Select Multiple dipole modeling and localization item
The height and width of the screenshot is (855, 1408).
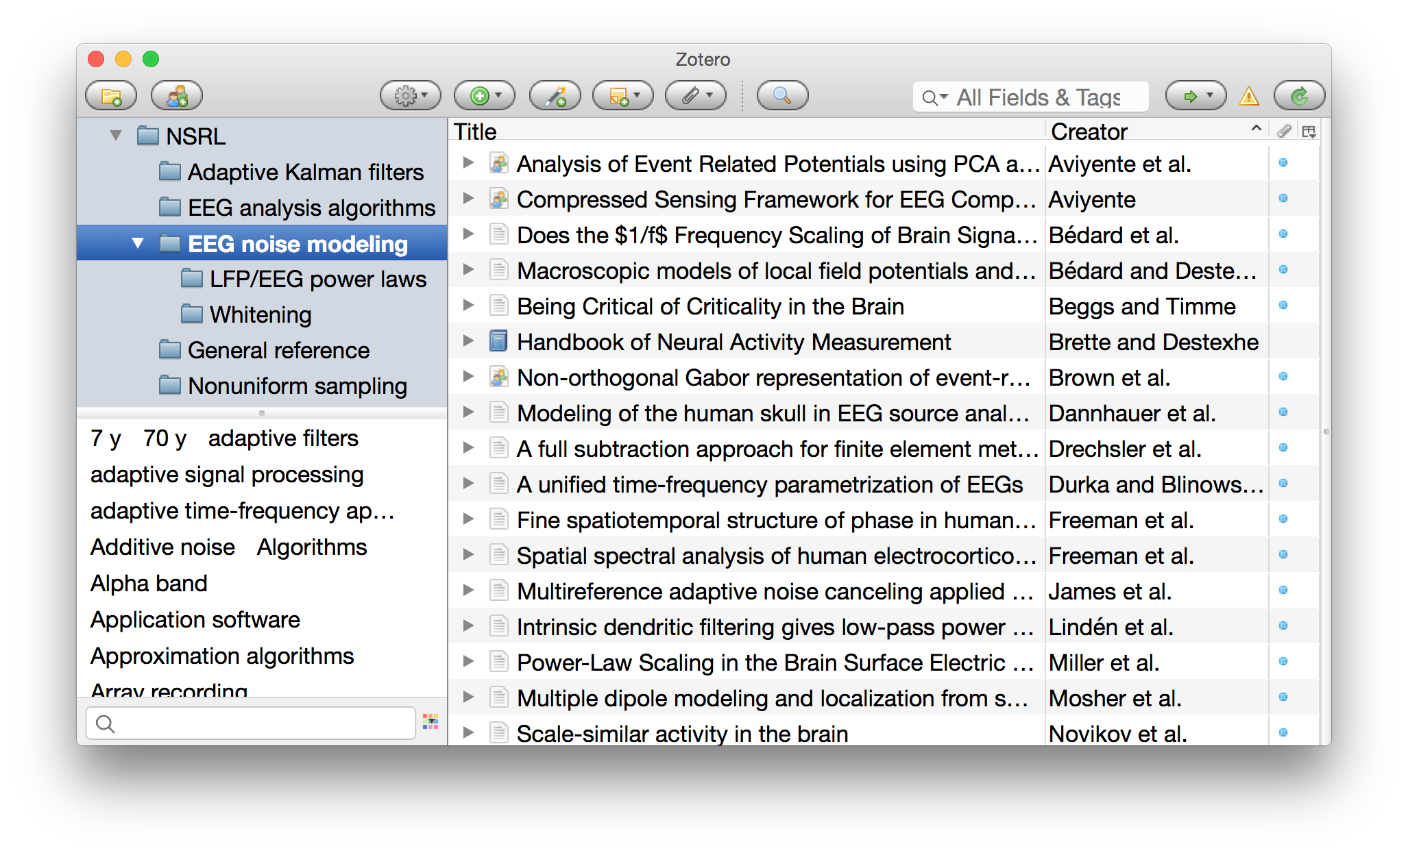(884, 698)
